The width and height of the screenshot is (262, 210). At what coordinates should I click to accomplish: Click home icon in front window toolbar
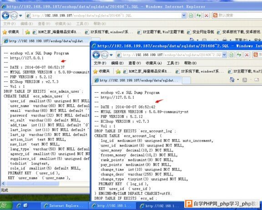pyautogui.click(x=232, y=79)
